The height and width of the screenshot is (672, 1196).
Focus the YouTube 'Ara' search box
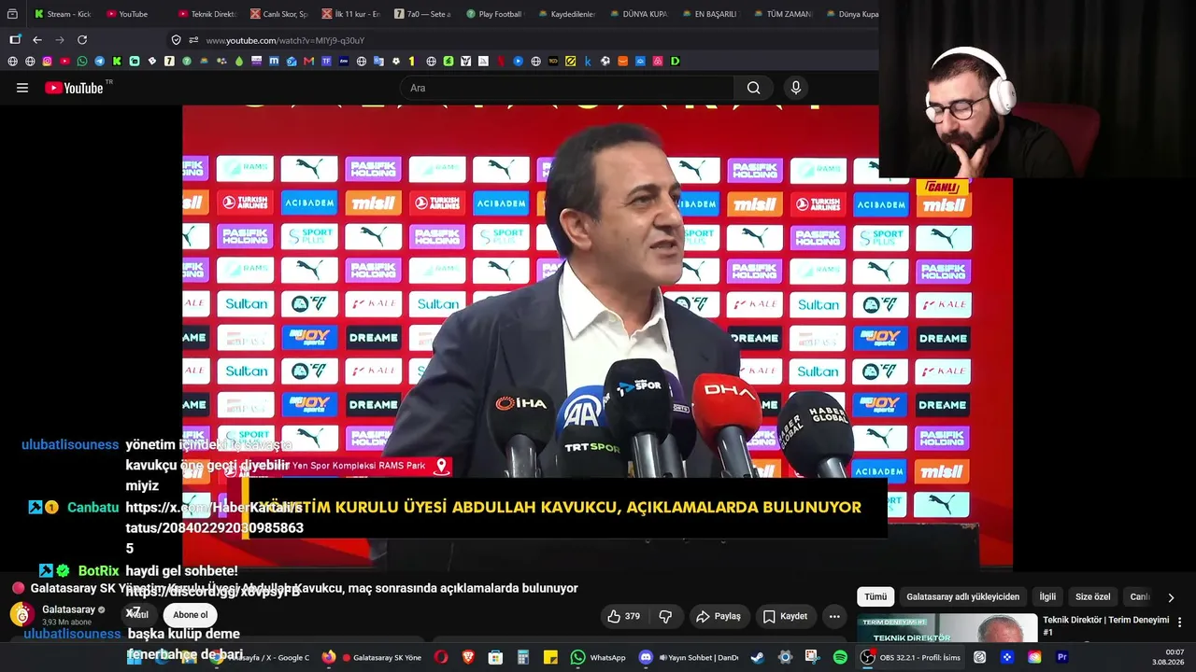(567, 88)
